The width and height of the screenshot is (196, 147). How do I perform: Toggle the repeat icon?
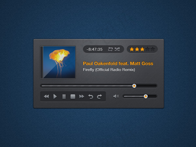coord(110,49)
